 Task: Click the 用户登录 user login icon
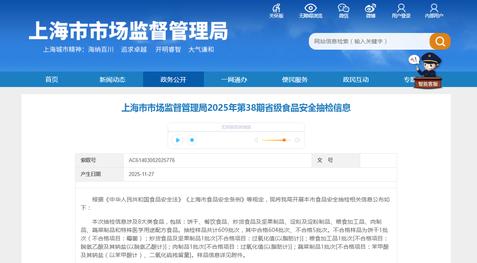point(401,8)
